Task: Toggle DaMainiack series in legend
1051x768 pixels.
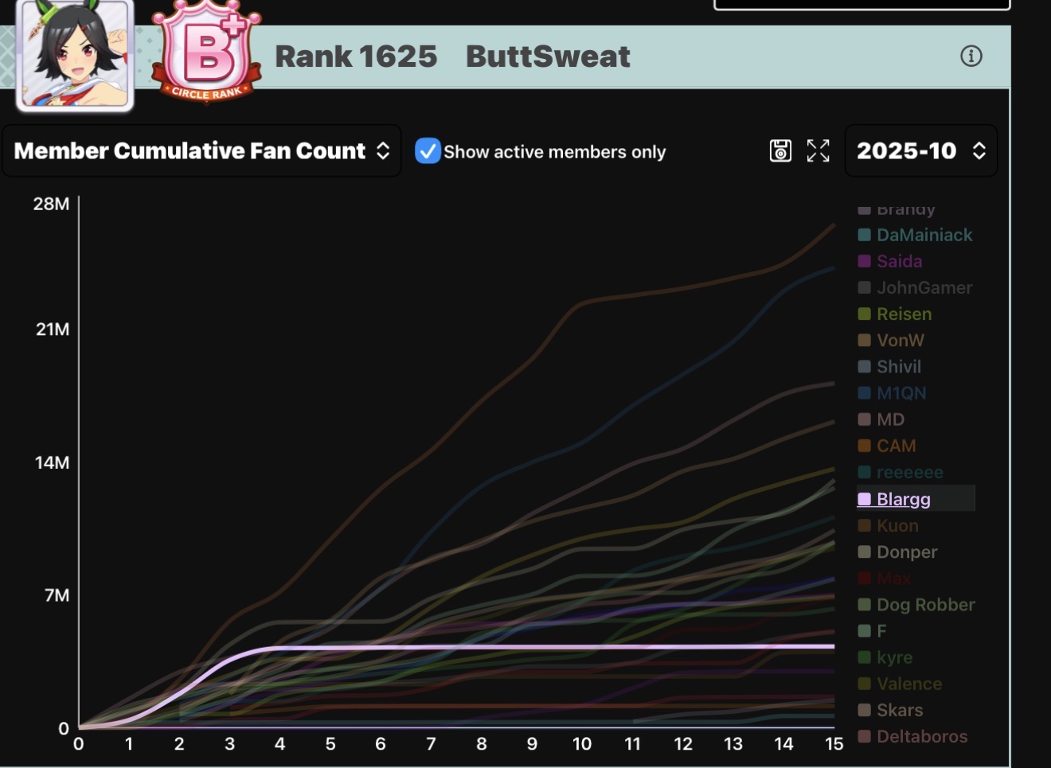Action: (x=915, y=235)
